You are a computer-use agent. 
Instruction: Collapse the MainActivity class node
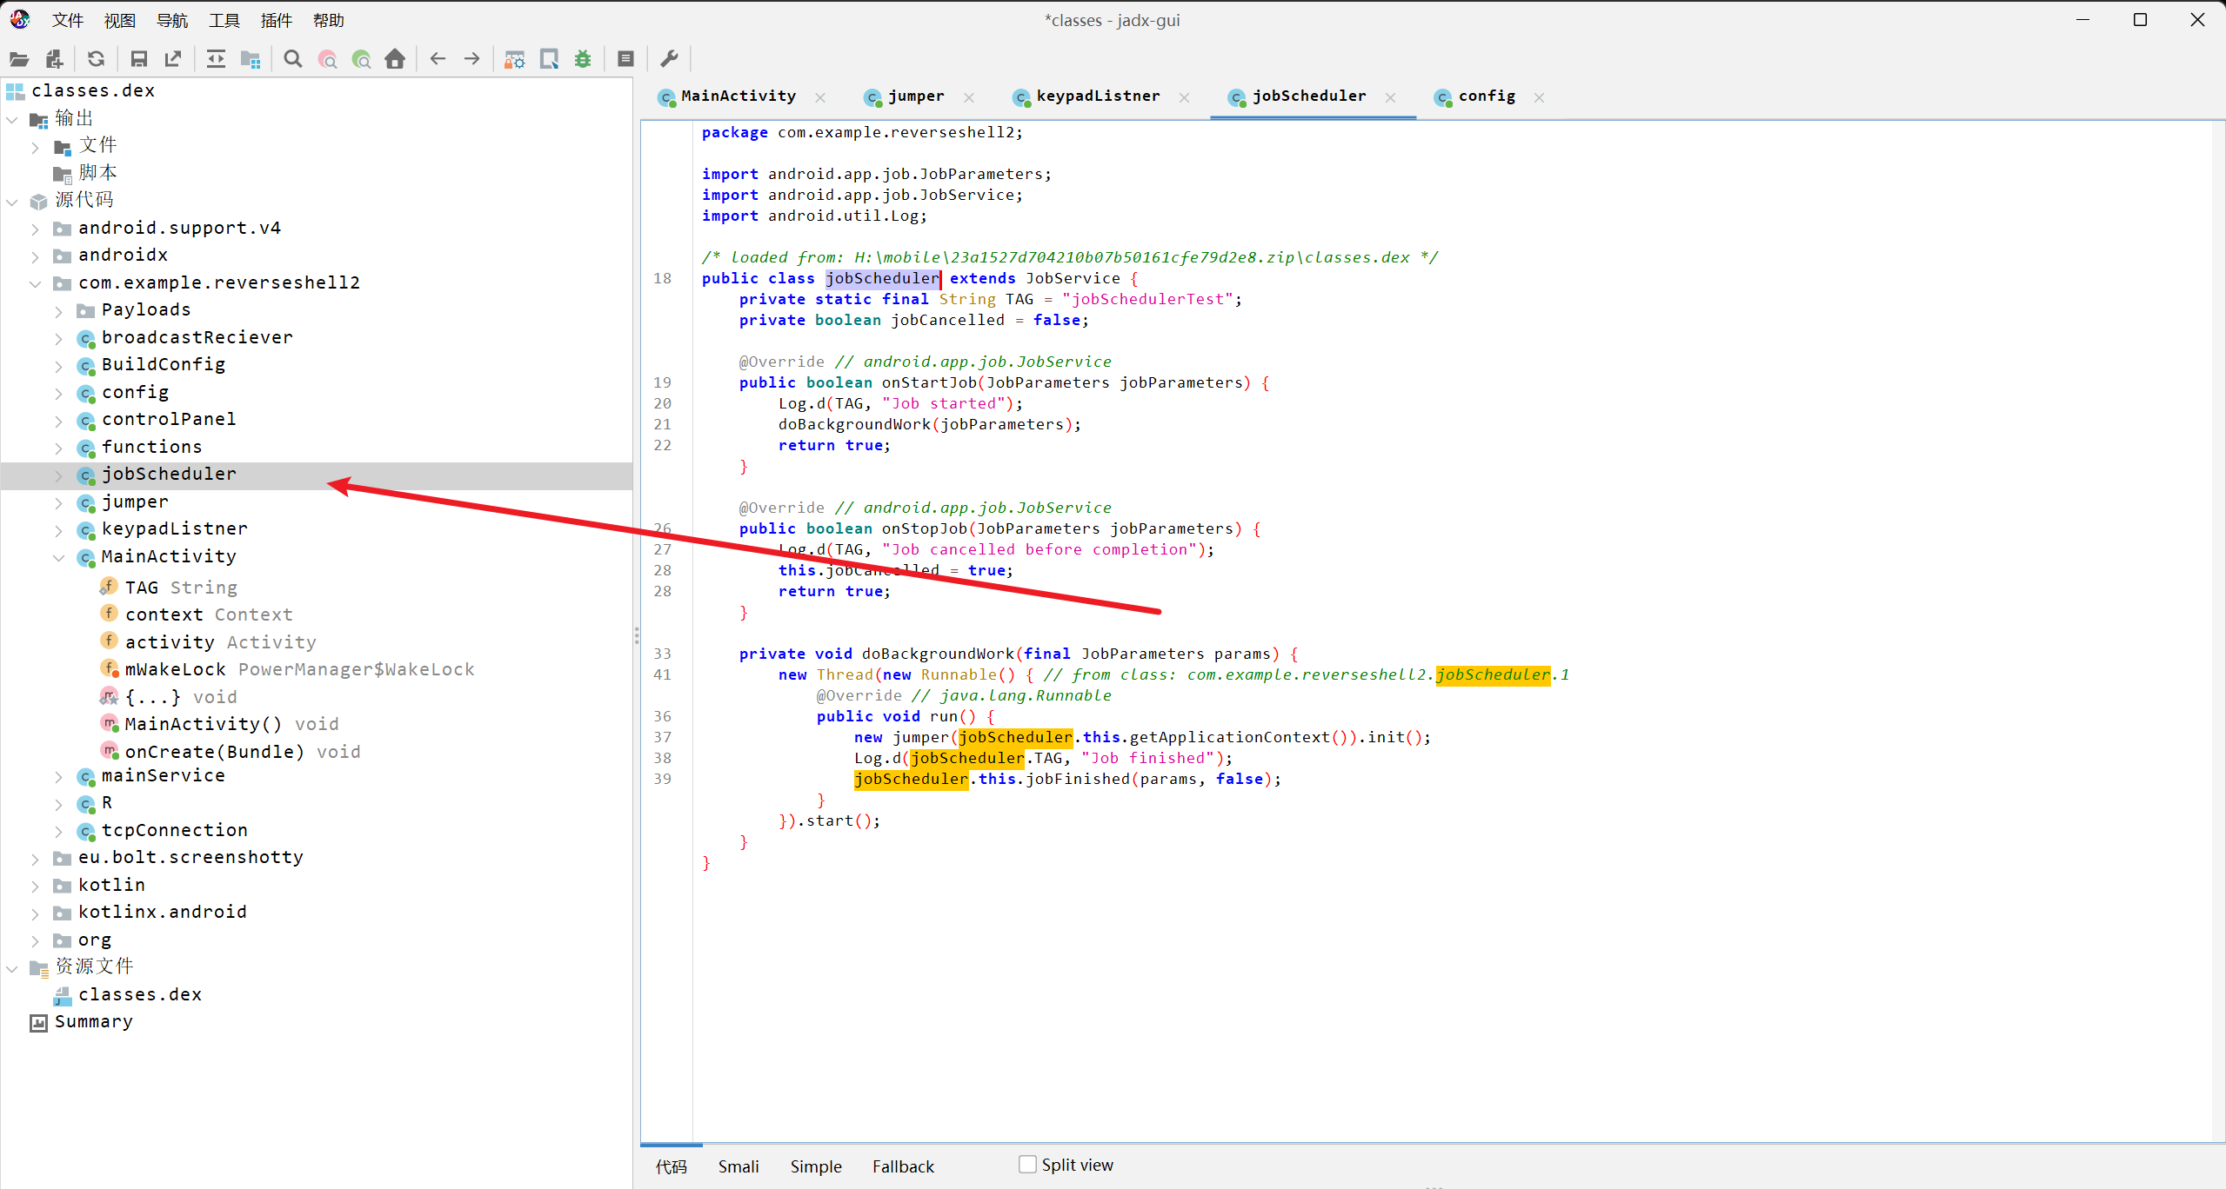pos(58,557)
